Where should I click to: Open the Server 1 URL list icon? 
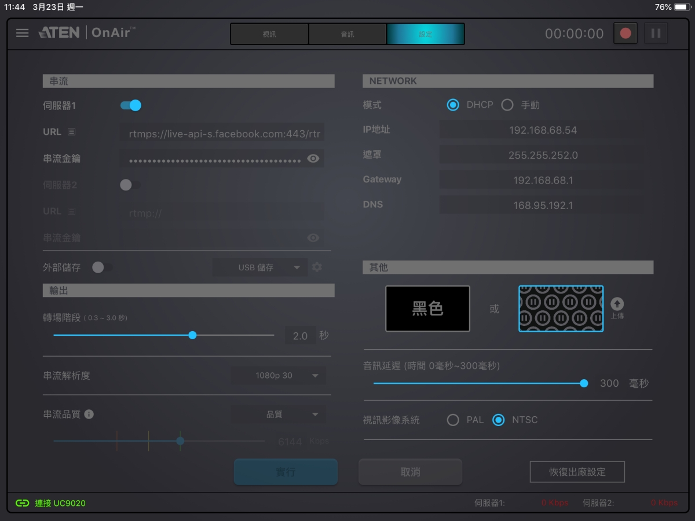[x=71, y=132]
